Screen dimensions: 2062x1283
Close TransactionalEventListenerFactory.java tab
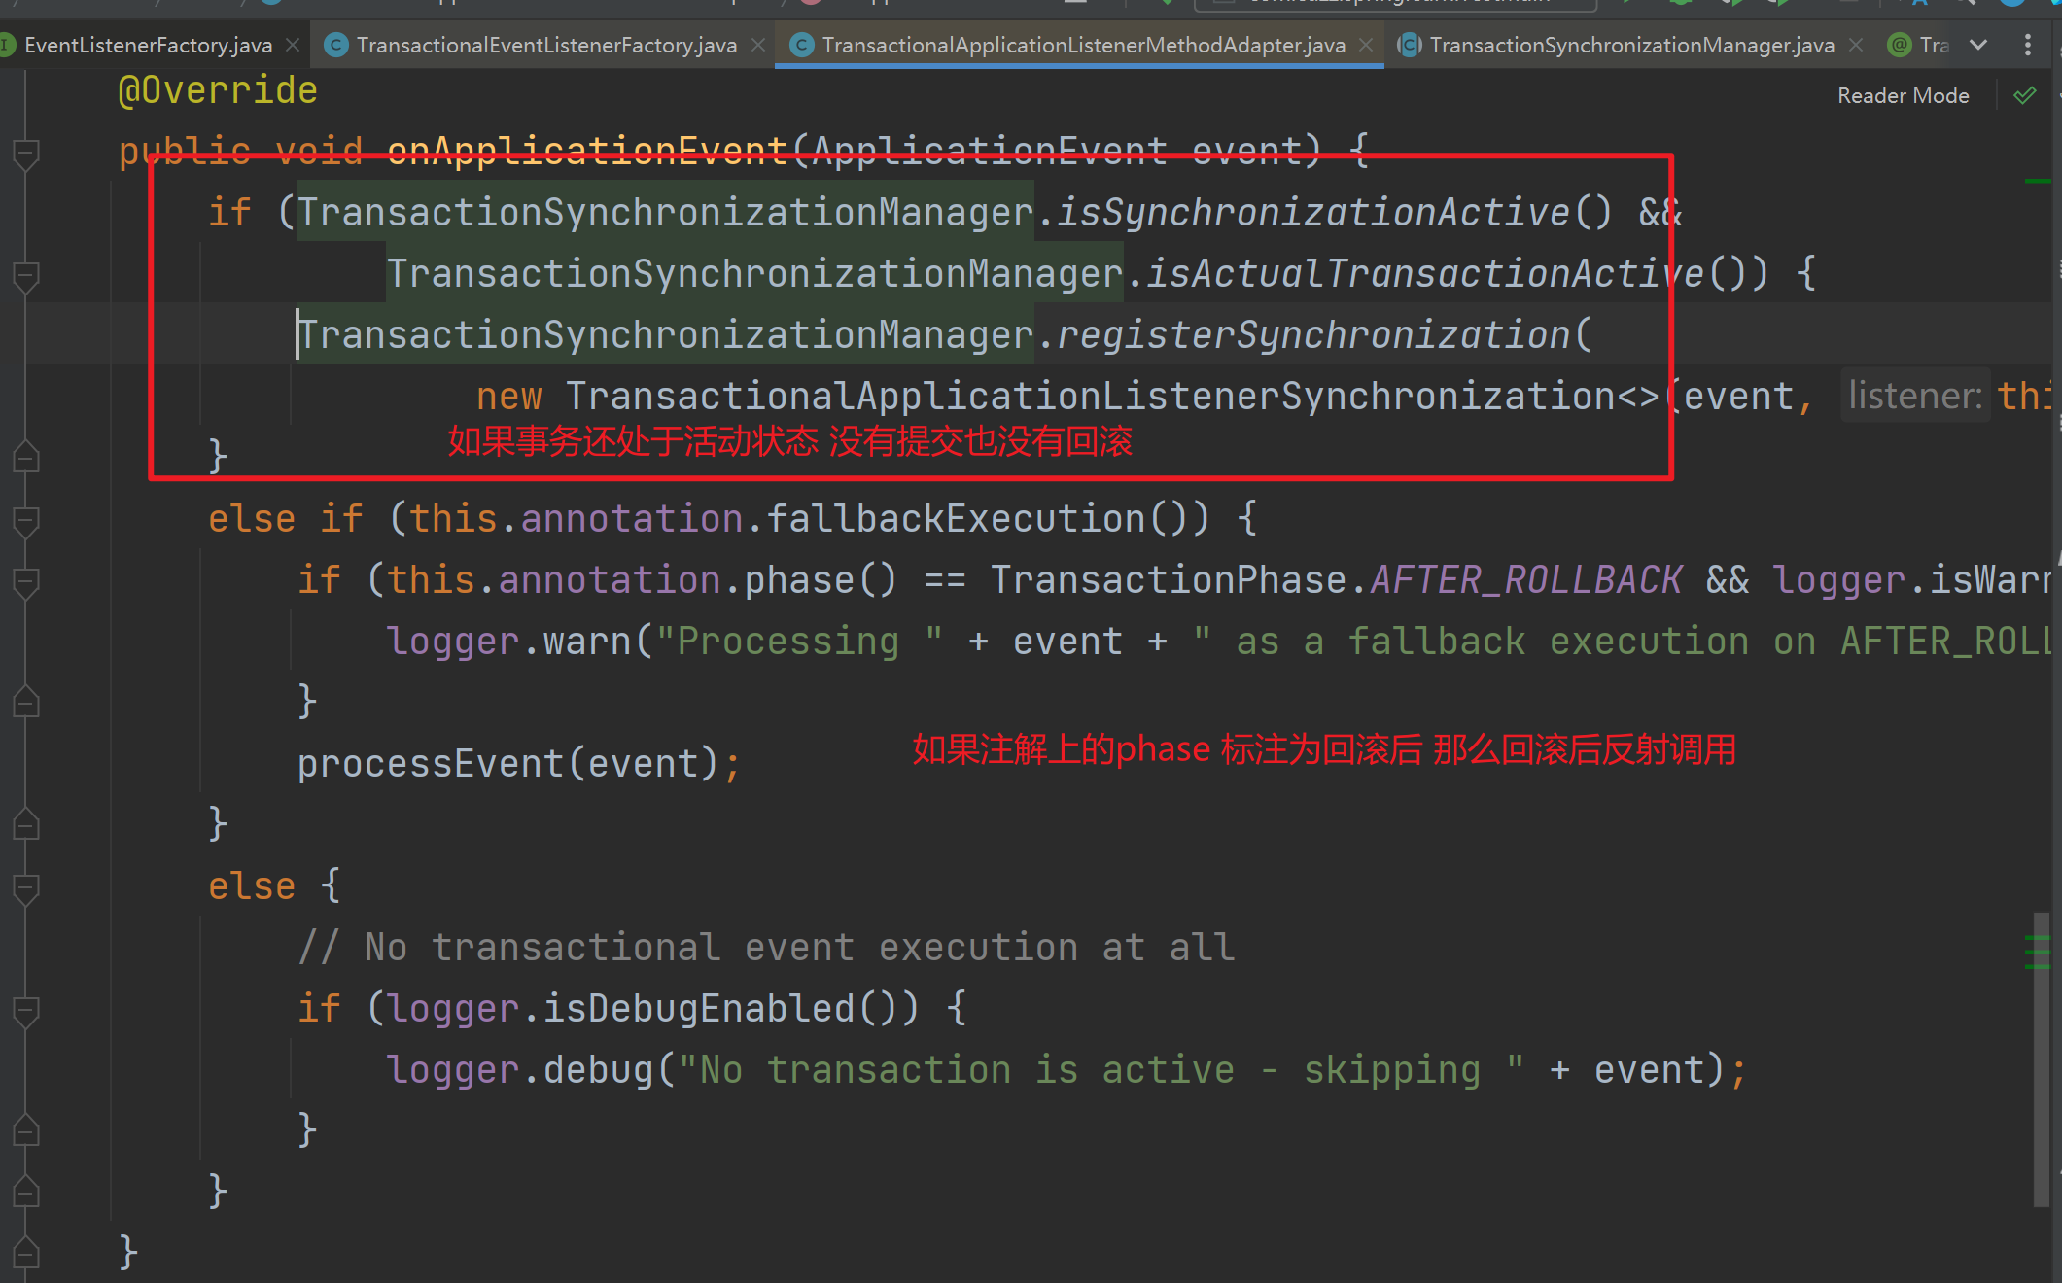[x=758, y=45]
